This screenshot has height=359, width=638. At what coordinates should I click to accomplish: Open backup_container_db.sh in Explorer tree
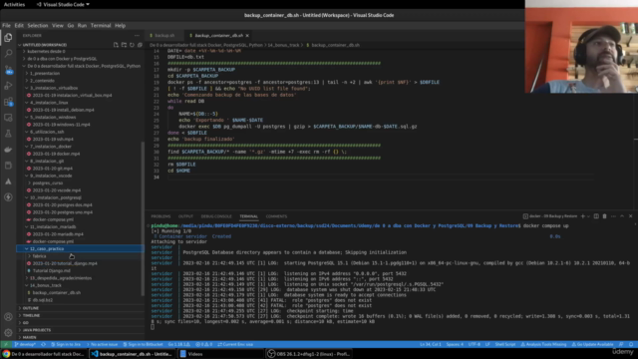coord(57,292)
